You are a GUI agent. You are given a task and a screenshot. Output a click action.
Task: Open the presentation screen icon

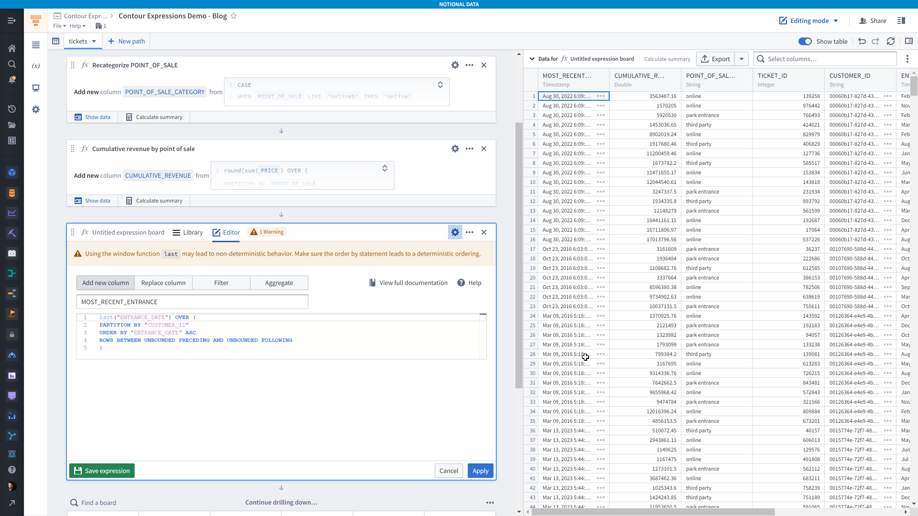click(x=36, y=88)
